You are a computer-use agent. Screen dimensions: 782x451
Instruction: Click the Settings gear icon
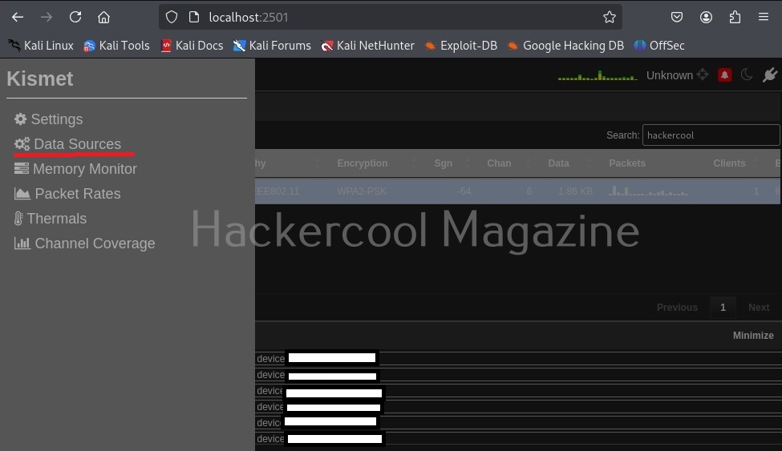tap(20, 119)
